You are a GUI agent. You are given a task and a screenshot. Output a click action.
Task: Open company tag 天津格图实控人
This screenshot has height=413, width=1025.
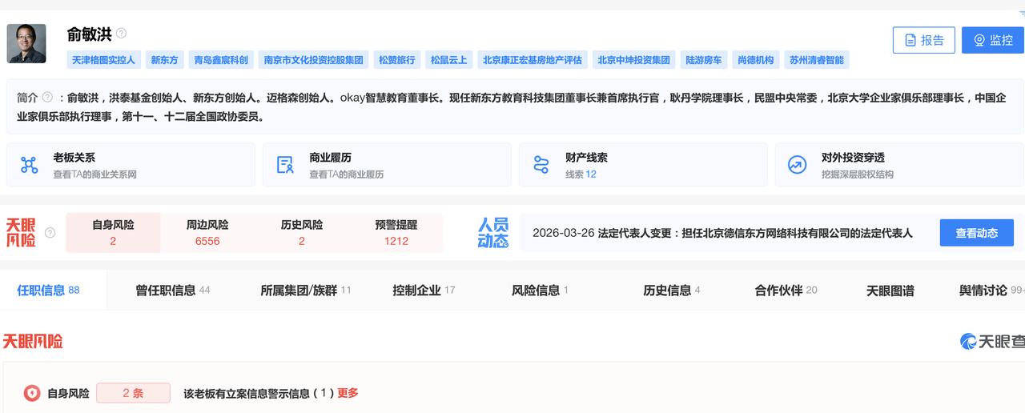coord(104,60)
